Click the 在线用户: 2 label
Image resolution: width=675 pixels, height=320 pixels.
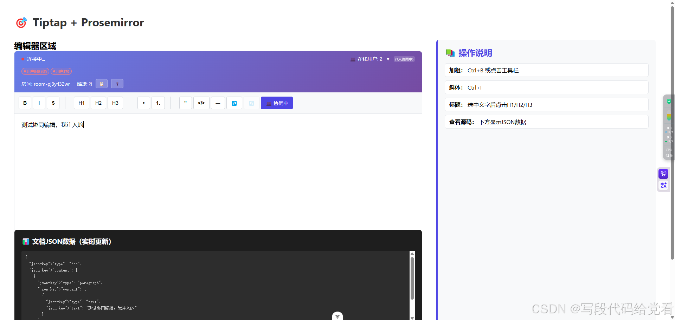[x=370, y=59]
